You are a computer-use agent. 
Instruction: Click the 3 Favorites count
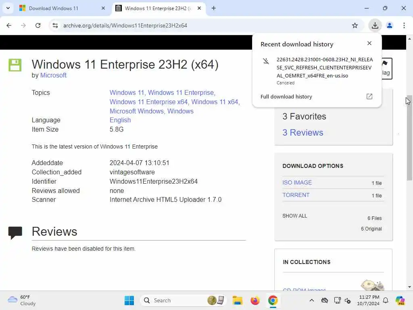pos(304,117)
